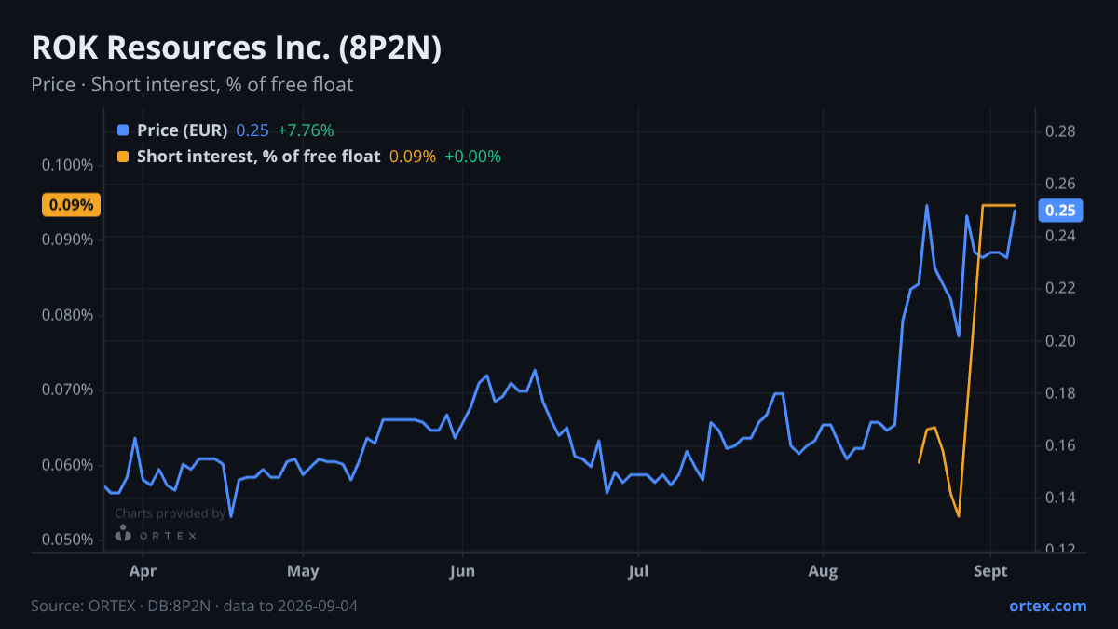Click the Jul label on the time axis
This screenshot has width=1118, height=629.
[x=638, y=571]
